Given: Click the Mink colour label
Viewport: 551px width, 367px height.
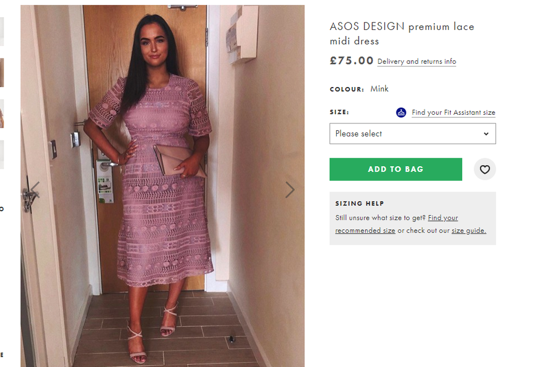Looking at the screenshot, I should [379, 89].
